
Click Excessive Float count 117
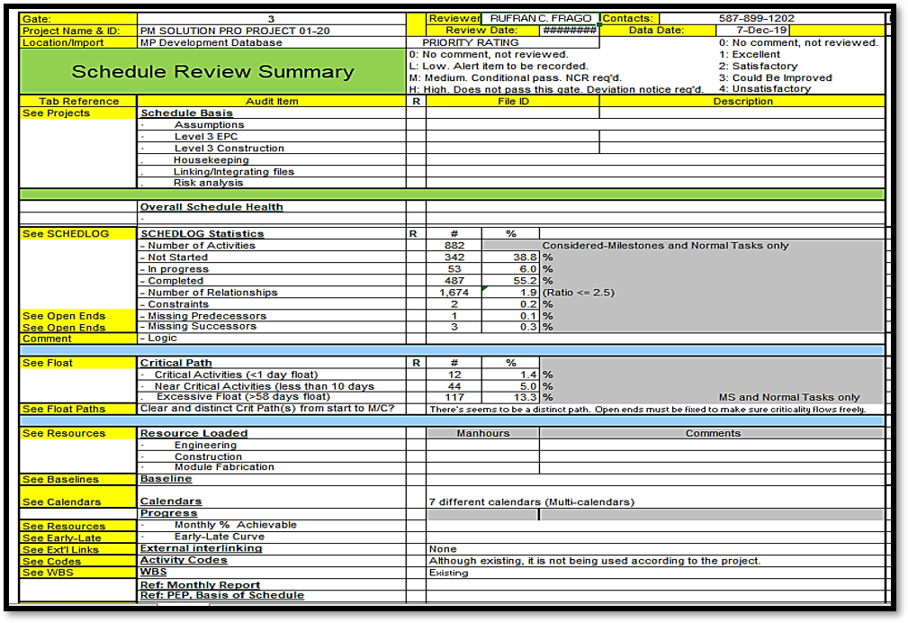coord(454,398)
